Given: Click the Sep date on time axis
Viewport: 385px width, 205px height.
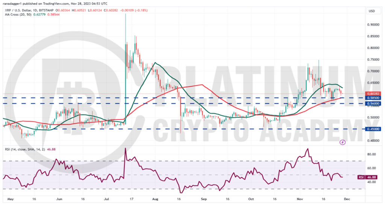Looking at the screenshot, I should (x=204, y=199).
